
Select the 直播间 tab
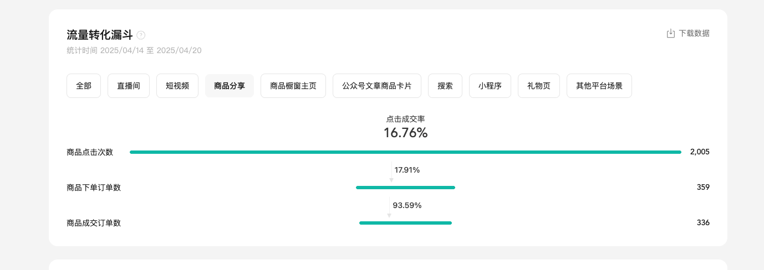(x=129, y=86)
